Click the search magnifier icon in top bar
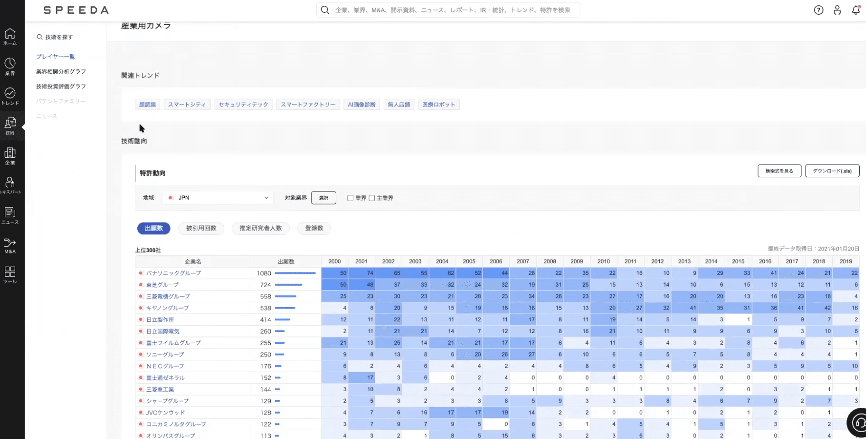The width and height of the screenshot is (866, 439). pyautogui.click(x=325, y=10)
